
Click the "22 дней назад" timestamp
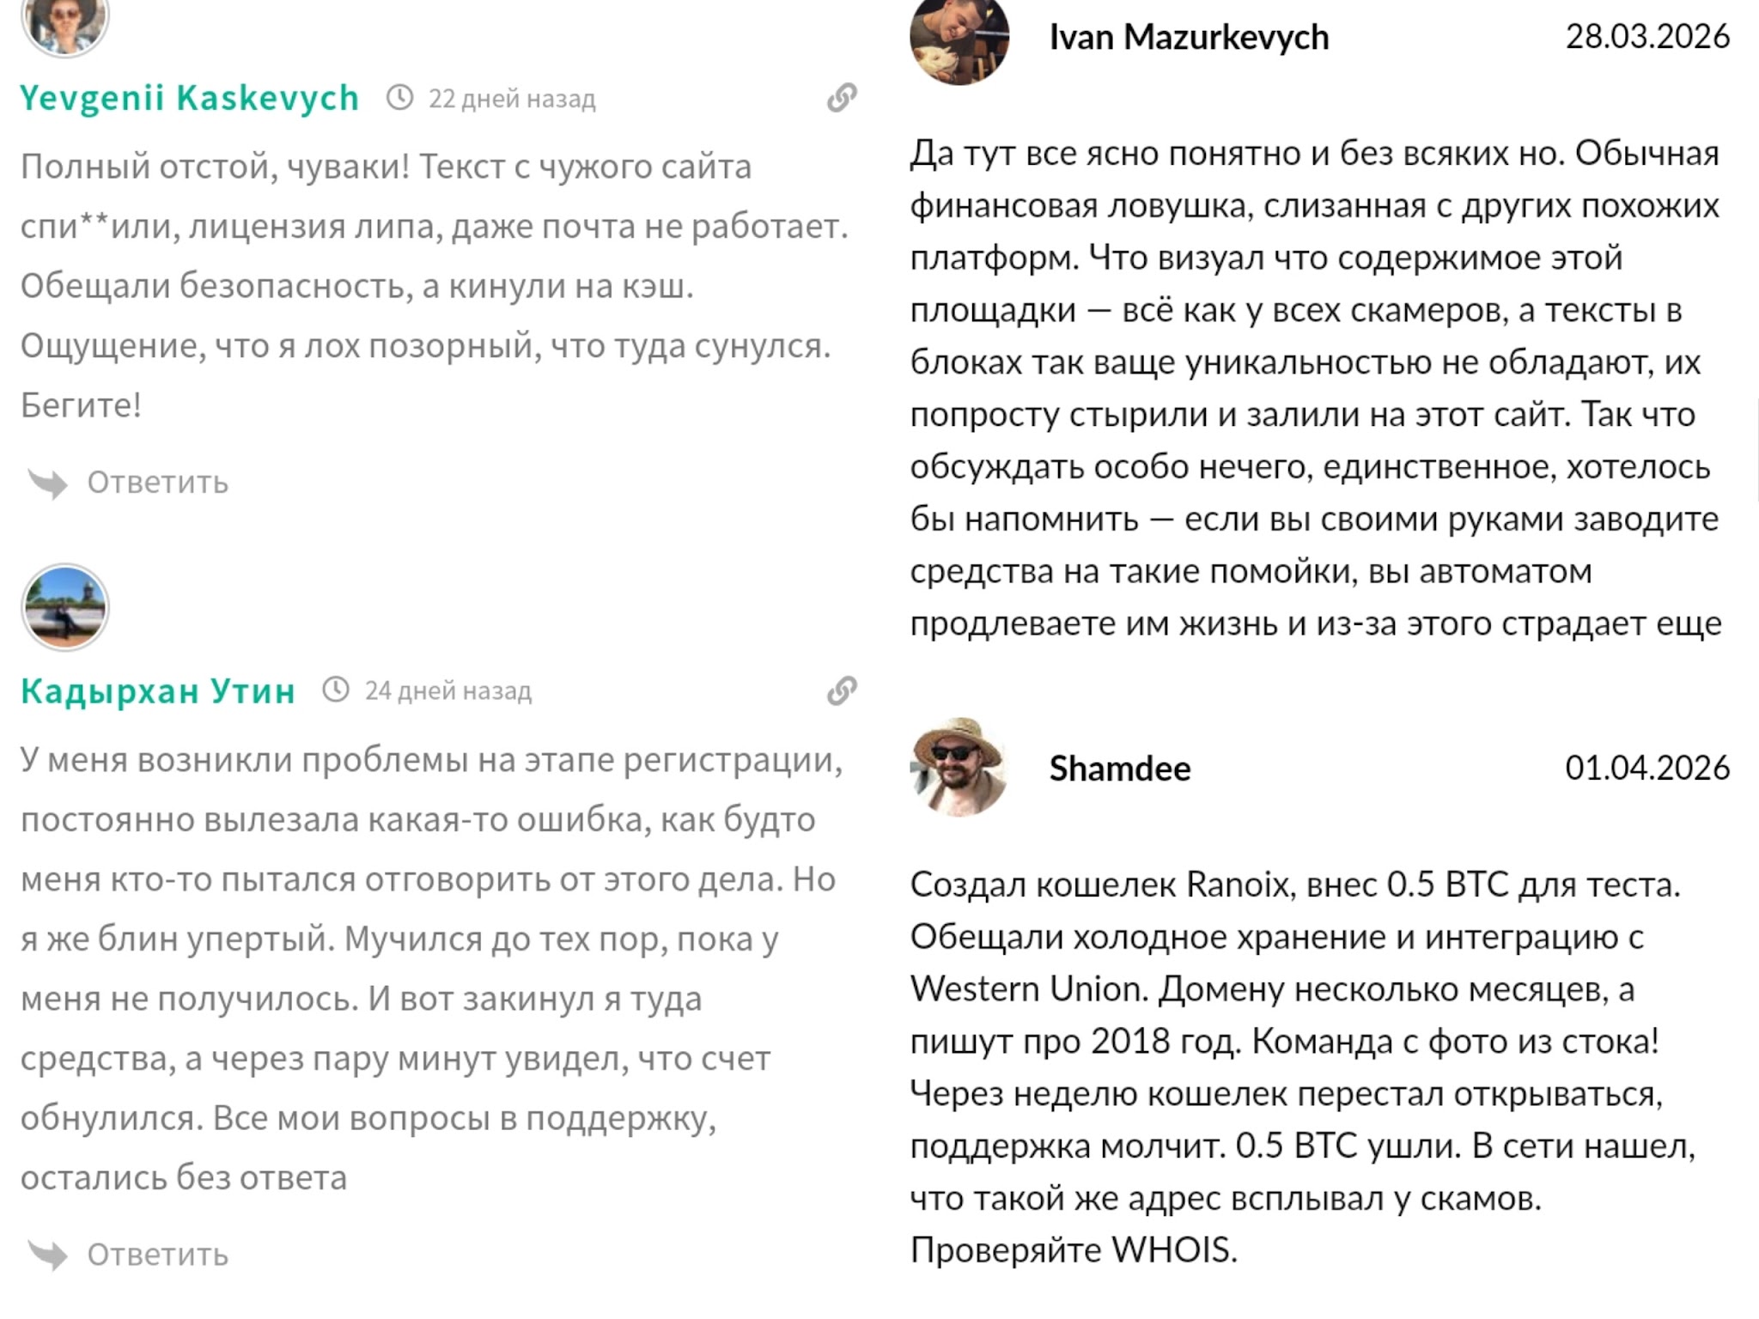pos(512,99)
